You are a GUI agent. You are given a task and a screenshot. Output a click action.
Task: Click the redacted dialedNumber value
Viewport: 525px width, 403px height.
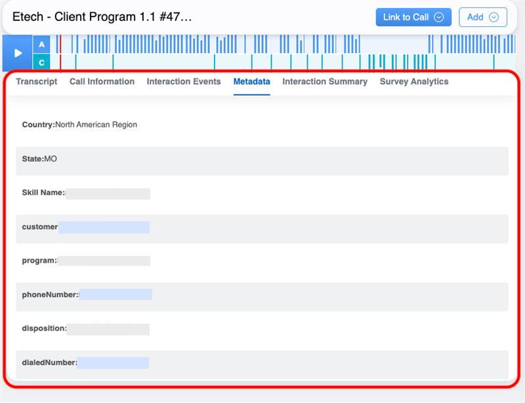click(x=113, y=363)
